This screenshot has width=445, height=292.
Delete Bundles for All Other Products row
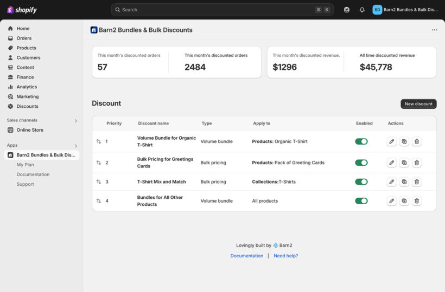coord(417,201)
